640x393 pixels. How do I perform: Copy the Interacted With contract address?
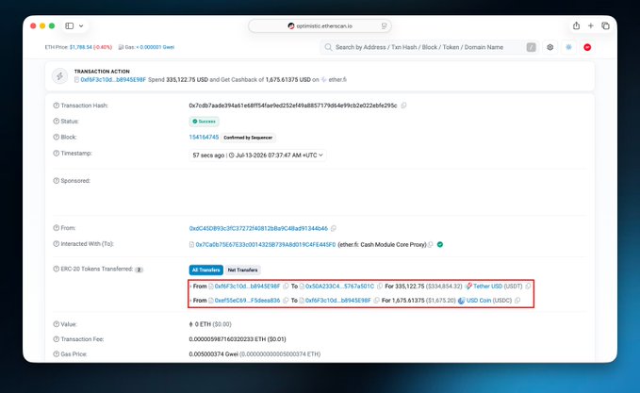click(x=430, y=244)
